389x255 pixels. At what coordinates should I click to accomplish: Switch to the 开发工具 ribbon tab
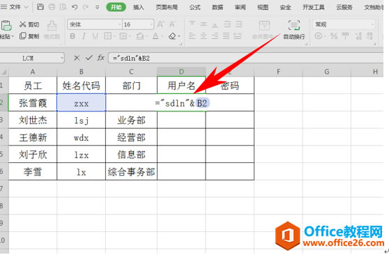tap(313, 7)
